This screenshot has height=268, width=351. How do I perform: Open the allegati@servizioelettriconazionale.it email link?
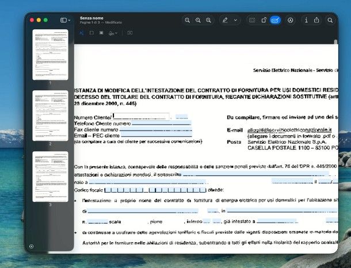click(x=289, y=130)
